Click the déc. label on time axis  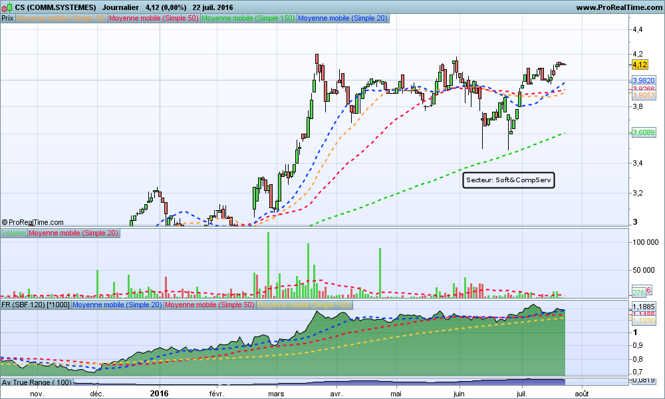point(97,394)
